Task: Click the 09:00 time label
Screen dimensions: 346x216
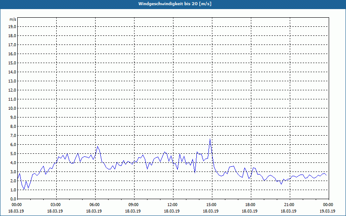Action: tap(134, 205)
